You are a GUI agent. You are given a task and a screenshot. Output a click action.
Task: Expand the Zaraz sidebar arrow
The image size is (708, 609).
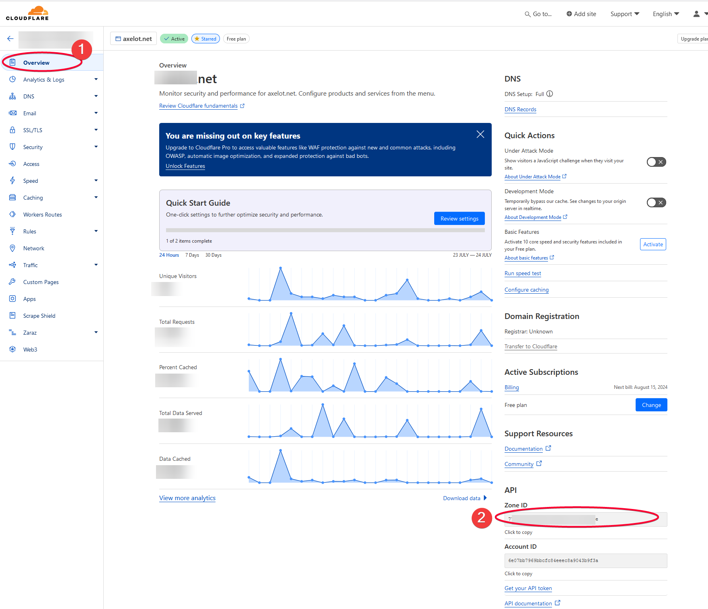pyautogui.click(x=96, y=332)
